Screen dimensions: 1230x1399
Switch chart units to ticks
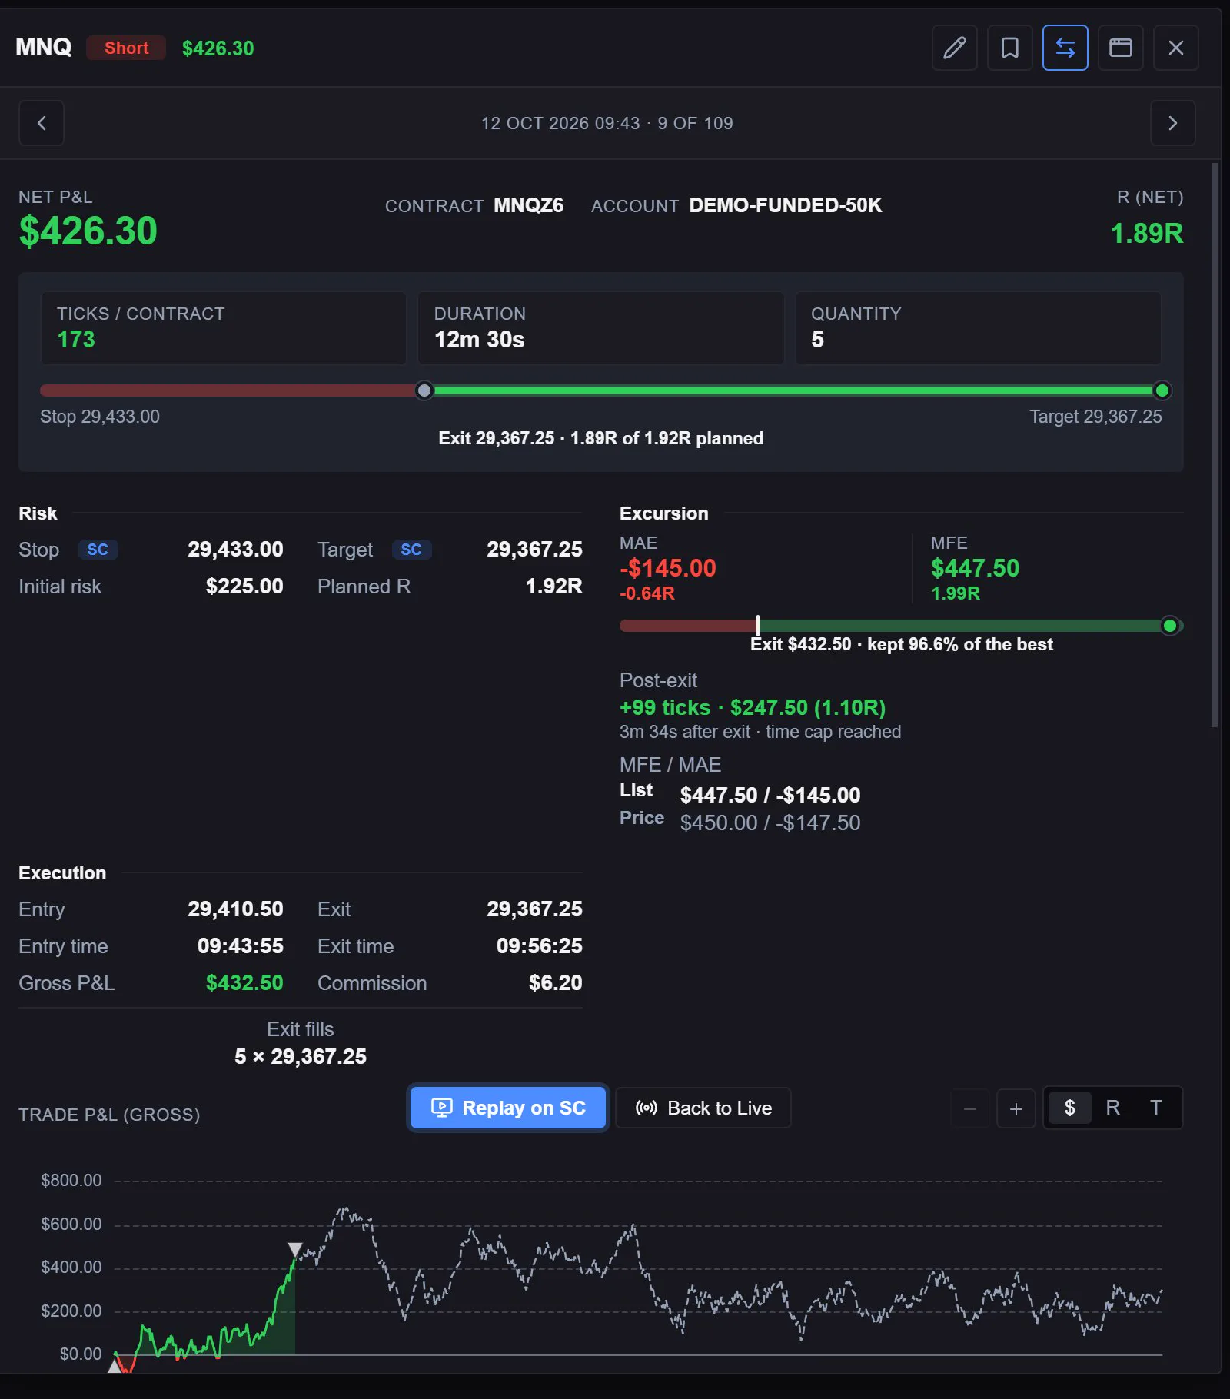coord(1155,1108)
